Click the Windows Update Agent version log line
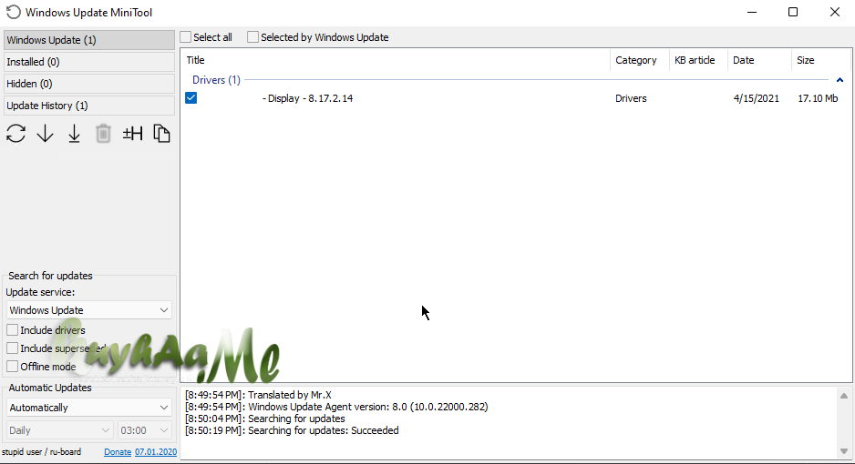Image resolution: width=855 pixels, height=464 pixels. pos(336,407)
